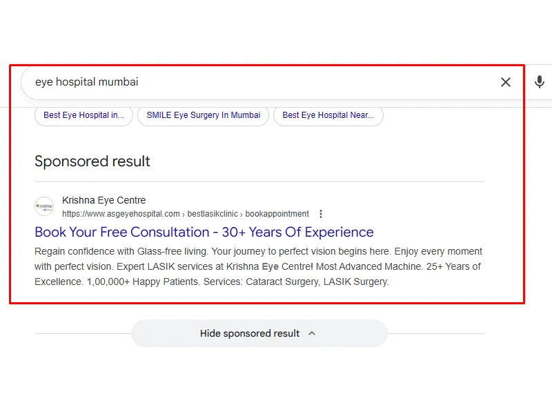The width and height of the screenshot is (552, 414).
Task: Select the "bookappointment" breadcrumb segment
Action: pos(277,214)
